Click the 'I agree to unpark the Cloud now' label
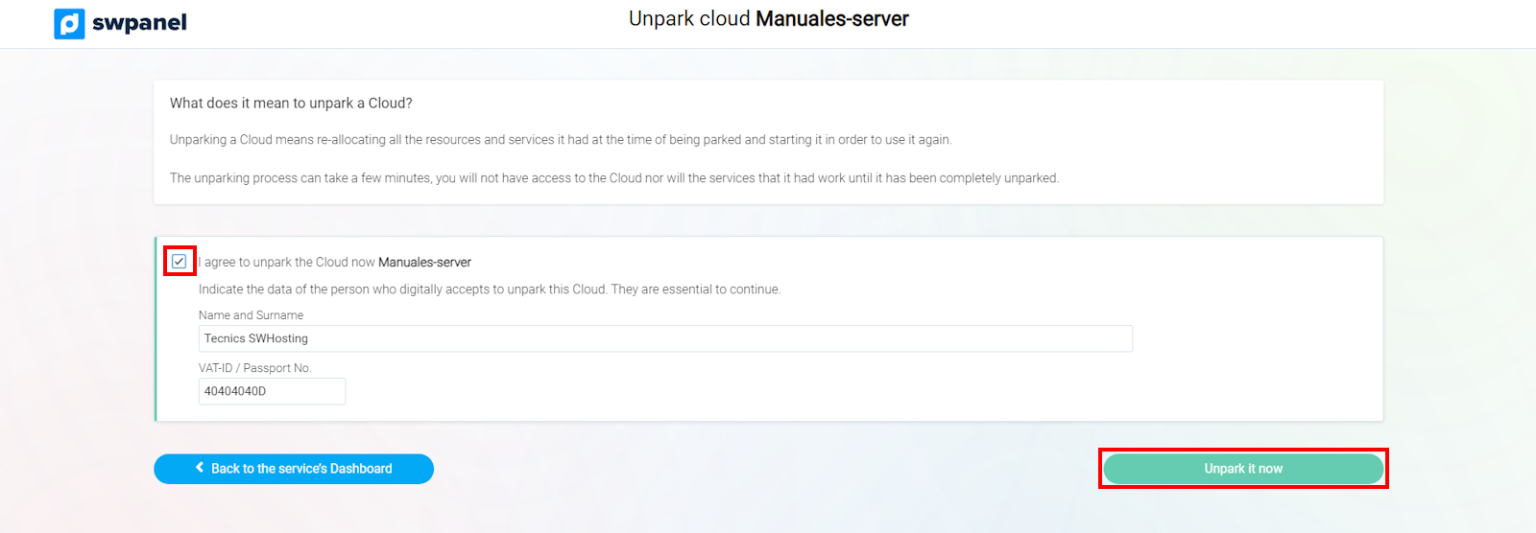Viewport: 1536px width, 533px height. 288,262
